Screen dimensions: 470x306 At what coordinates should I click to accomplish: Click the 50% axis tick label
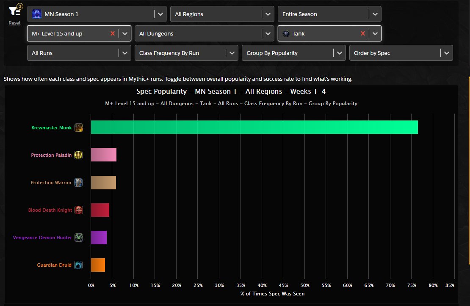click(305, 285)
